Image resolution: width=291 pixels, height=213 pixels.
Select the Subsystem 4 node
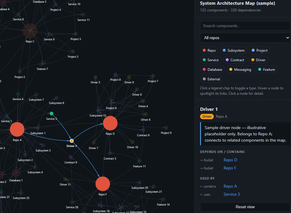pyautogui.click(x=35, y=167)
